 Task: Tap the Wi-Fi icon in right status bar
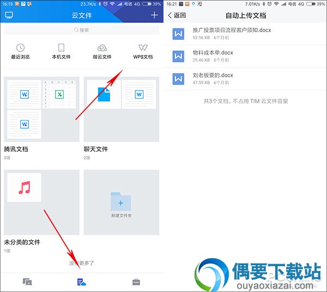276,4
